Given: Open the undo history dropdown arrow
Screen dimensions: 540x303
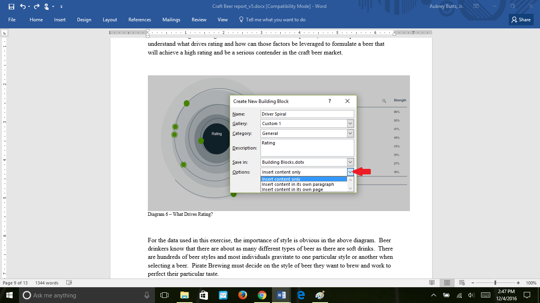Looking at the screenshot, I should click(29, 7).
